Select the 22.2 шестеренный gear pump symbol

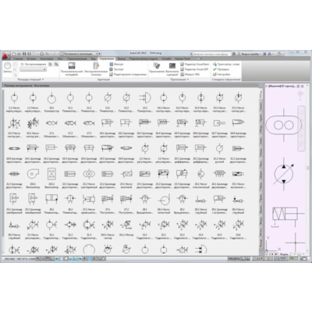(89, 178)
